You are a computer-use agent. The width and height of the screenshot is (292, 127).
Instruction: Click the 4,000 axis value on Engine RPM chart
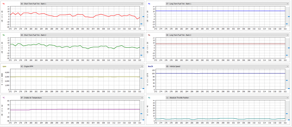[7, 73]
